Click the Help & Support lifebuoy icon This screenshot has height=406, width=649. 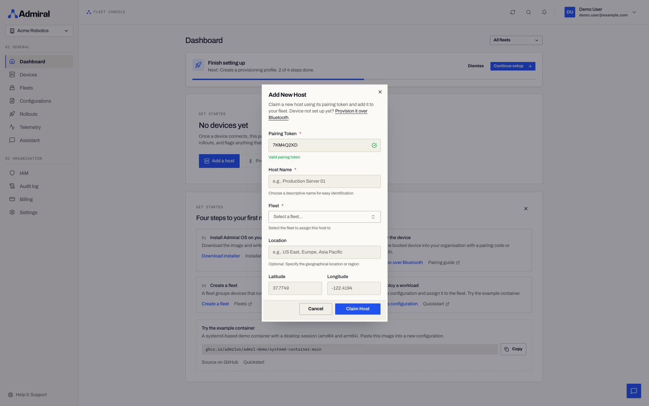click(11, 395)
